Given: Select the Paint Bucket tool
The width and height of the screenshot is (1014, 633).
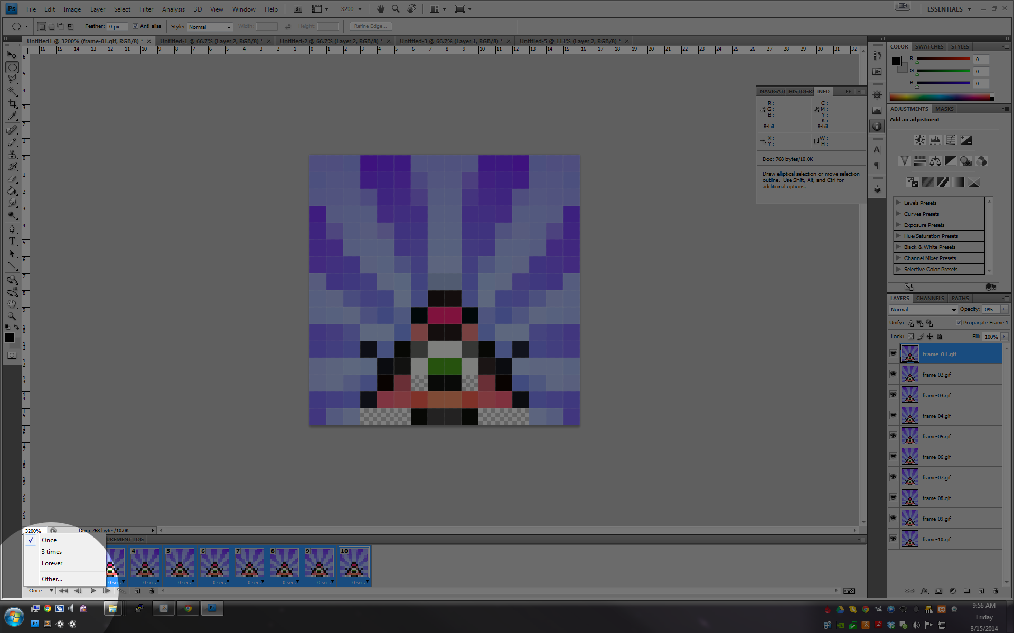Looking at the screenshot, I should pos(12,191).
